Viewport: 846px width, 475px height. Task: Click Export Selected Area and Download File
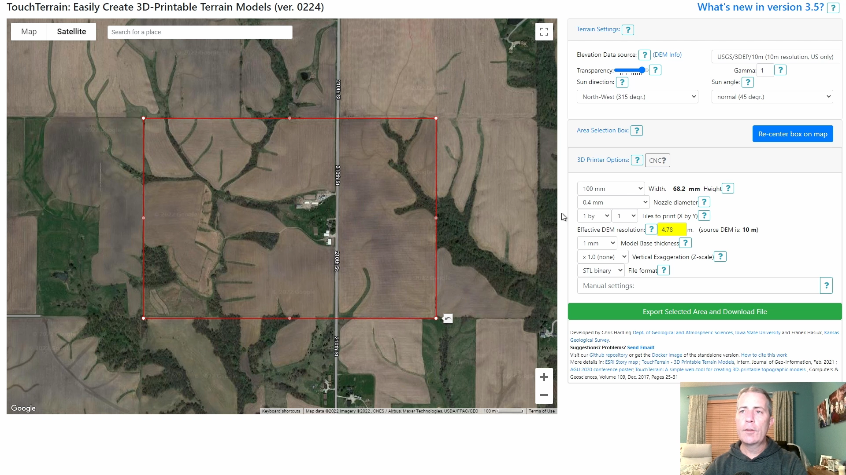[705, 312]
